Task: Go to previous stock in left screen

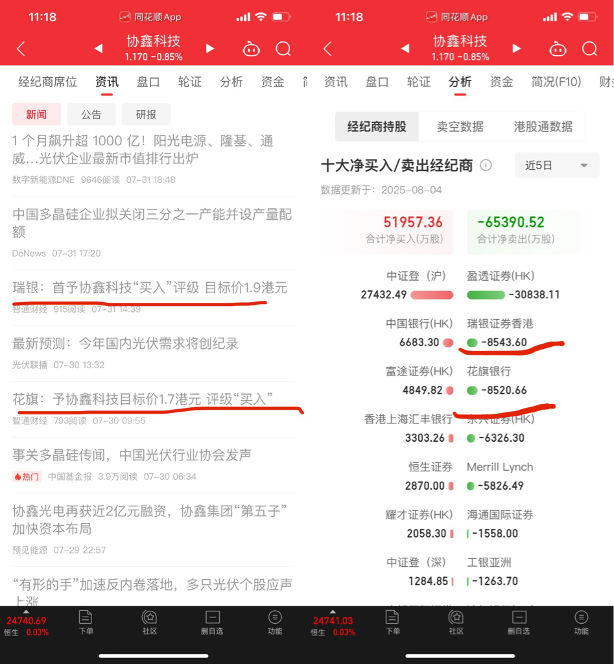Action: [99, 48]
